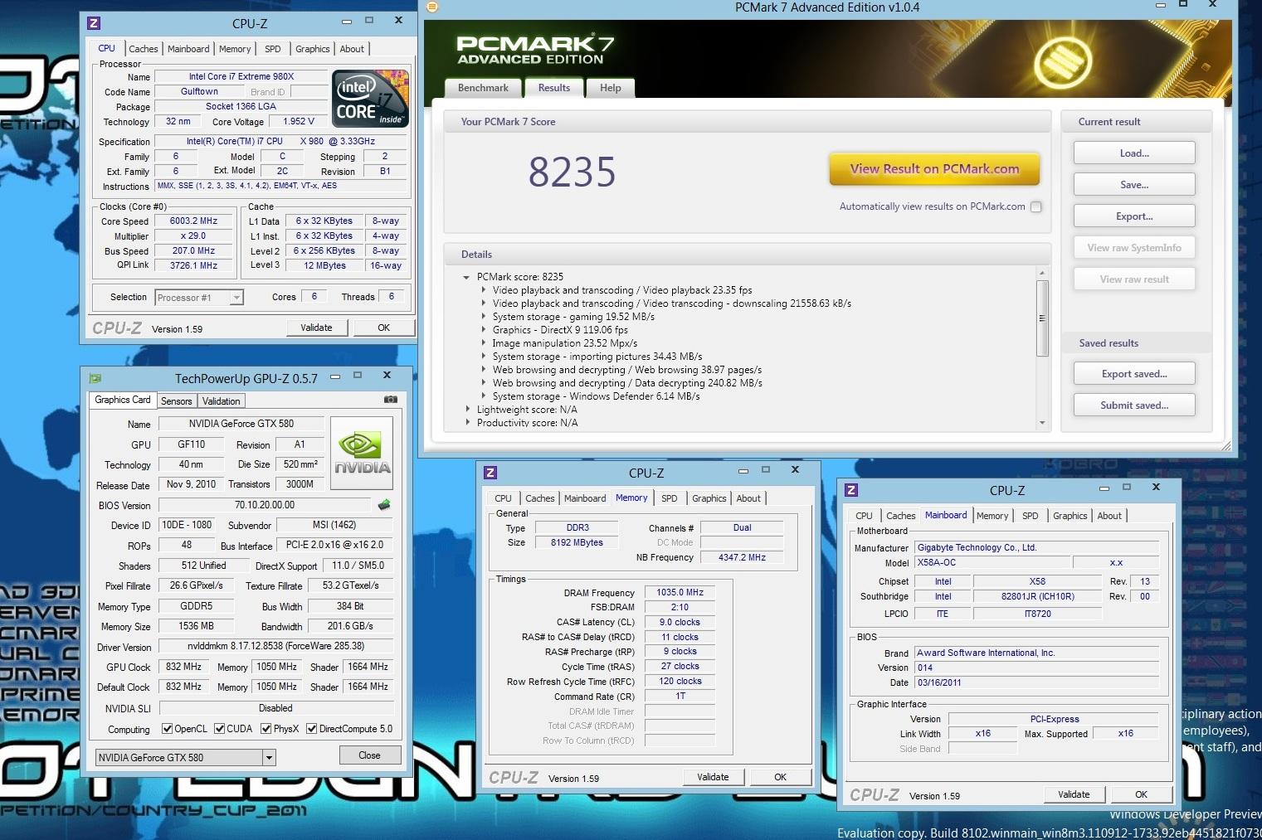
Task: Click Submit saved... button
Action: pyautogui.click(x=1134, y=405)
